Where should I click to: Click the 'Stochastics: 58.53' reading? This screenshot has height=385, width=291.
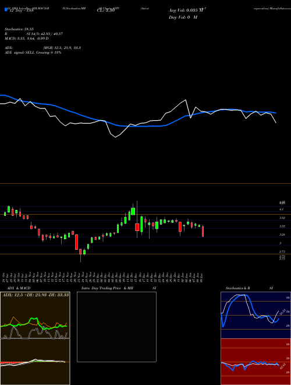coord(19,29)
